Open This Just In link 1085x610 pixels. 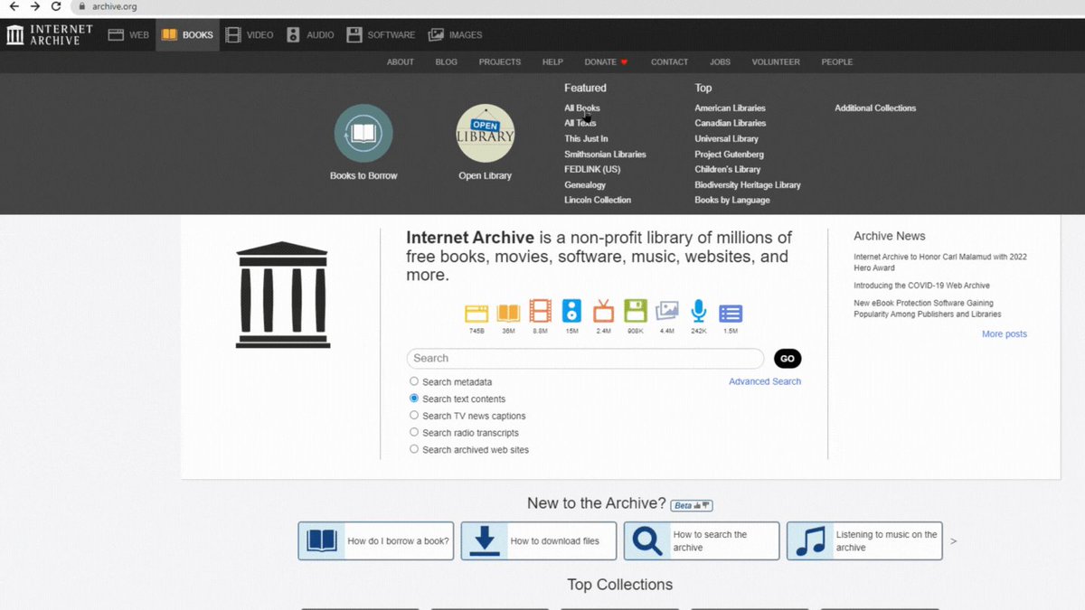586,139
